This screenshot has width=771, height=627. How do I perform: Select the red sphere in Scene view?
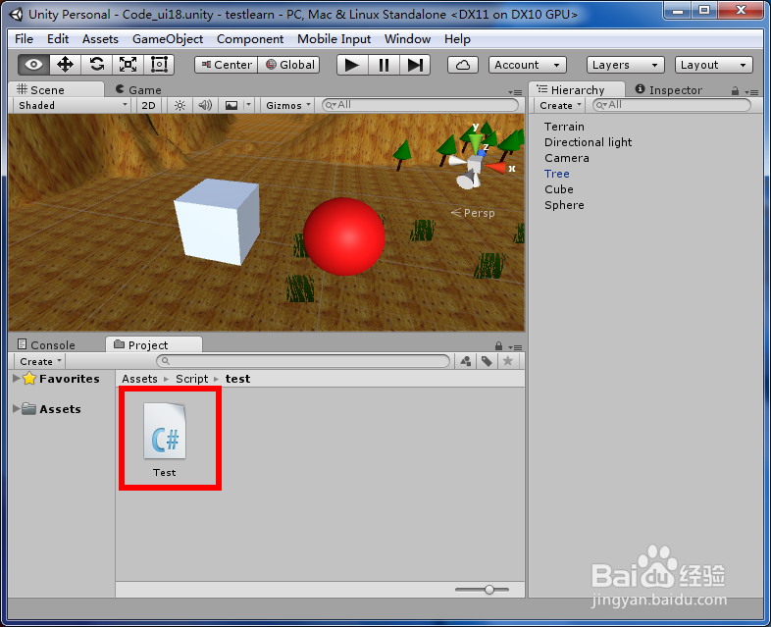click(x=343, y=236)
